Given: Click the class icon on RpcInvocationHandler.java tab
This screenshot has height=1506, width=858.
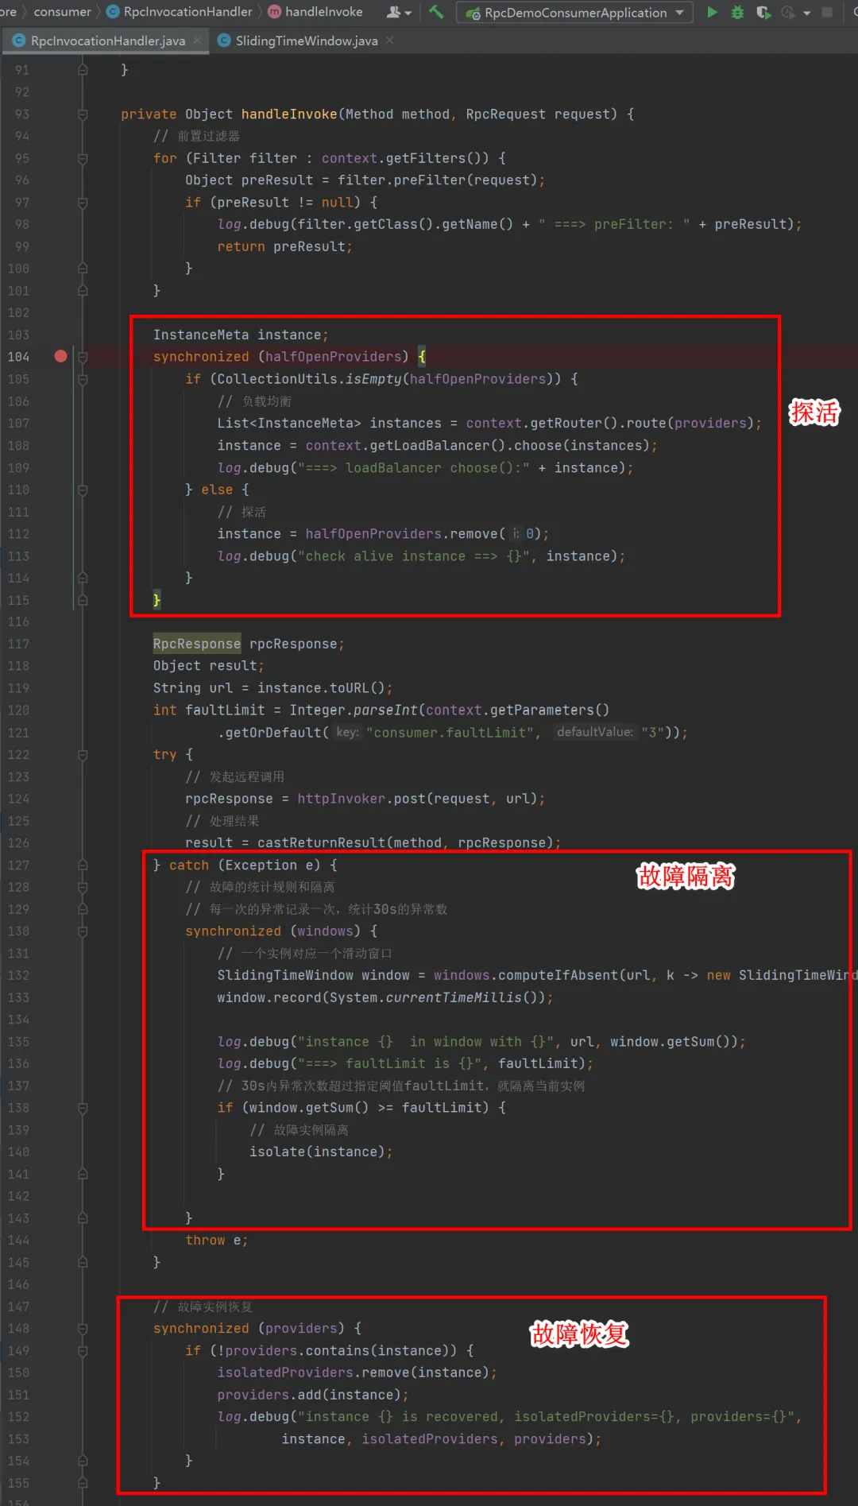Looking at the screenshot, I should (19, 41).
